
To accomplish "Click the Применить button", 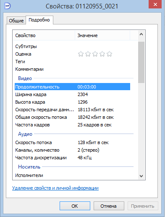I will [x=143, y=206].
